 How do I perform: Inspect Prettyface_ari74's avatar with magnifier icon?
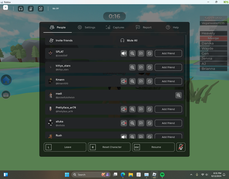click(132, 109)
